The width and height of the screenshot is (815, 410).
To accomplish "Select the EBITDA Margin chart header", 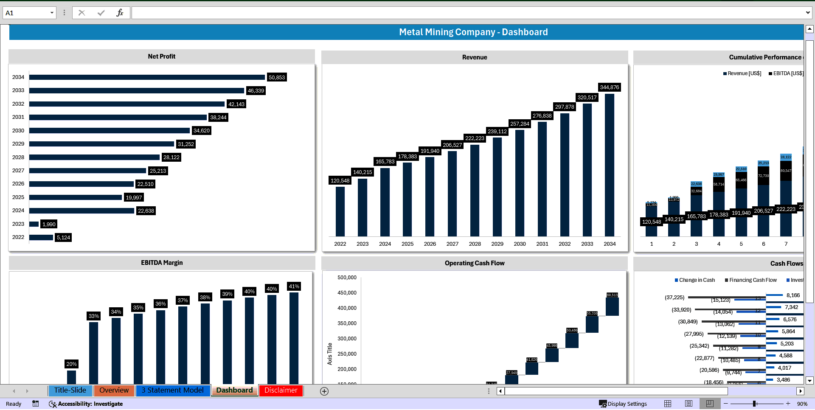I will click(x=162, y=263).
